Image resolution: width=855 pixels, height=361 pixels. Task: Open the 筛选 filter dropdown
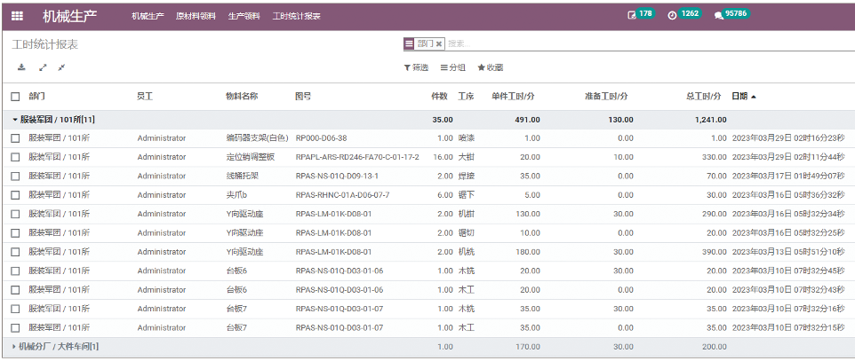[416, 67]
